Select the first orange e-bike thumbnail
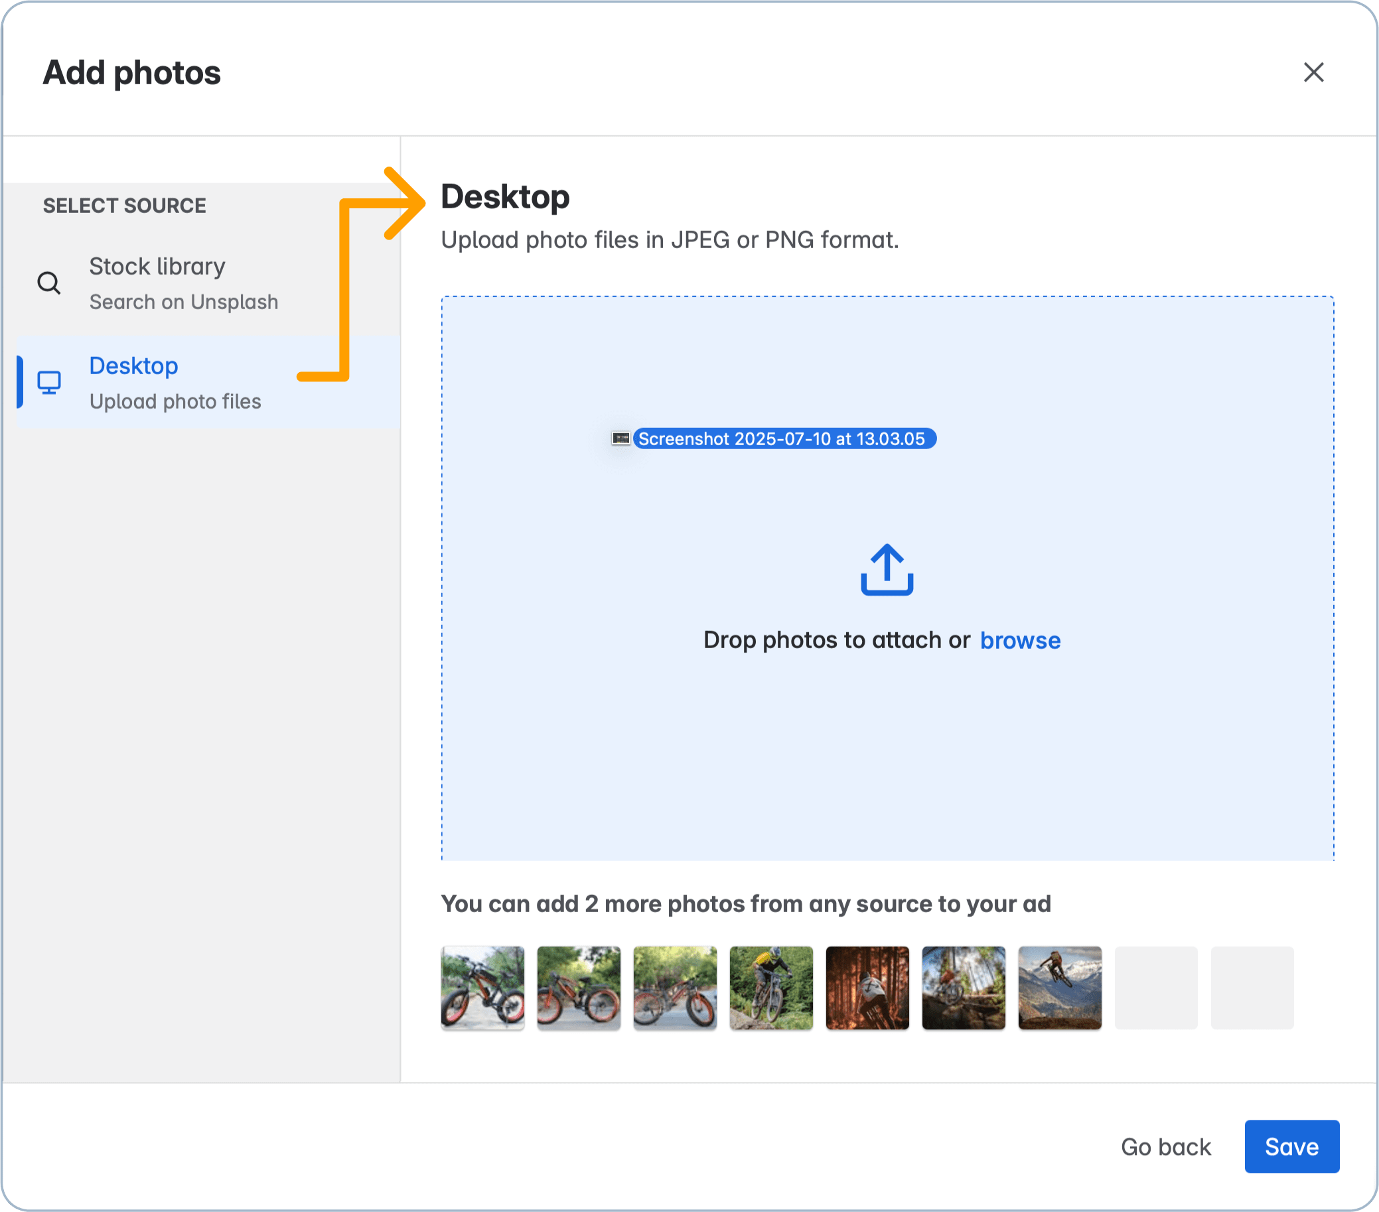The width and height of the screenshot is (1379, 1212). 482,988
